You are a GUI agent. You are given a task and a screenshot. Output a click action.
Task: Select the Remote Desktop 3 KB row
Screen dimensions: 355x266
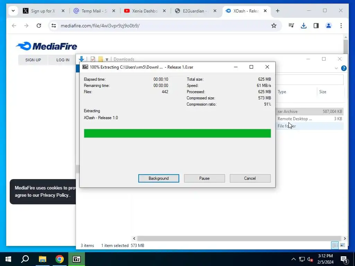[x=310, y=118]
